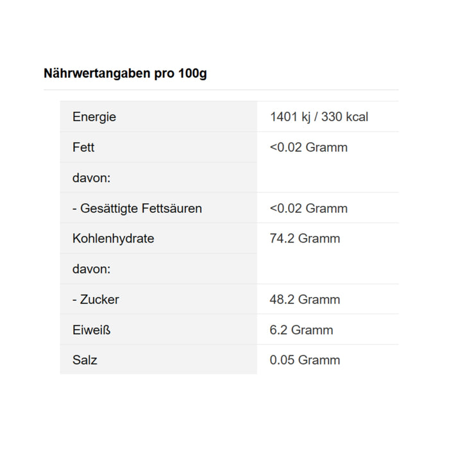Select the Salz row label

click(85, 360)
